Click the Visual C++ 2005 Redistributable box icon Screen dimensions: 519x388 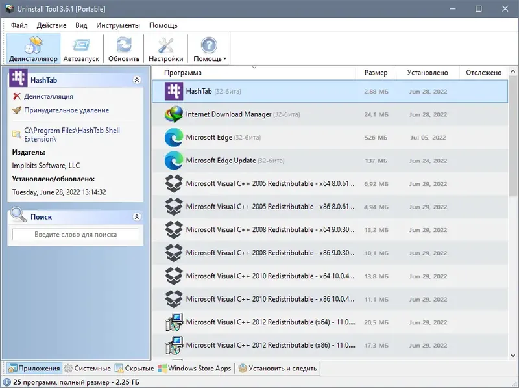point(173,184)
